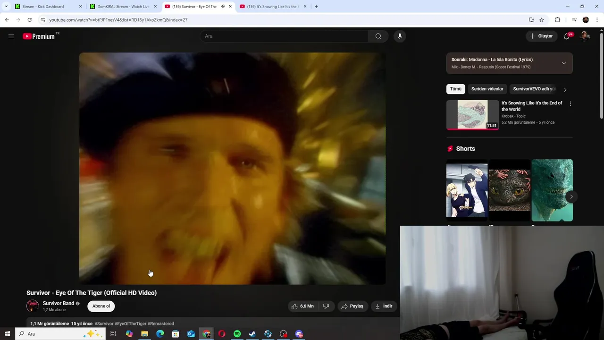
Task: Show more filter chips with arrow
Action: click(x=565, y=89)
